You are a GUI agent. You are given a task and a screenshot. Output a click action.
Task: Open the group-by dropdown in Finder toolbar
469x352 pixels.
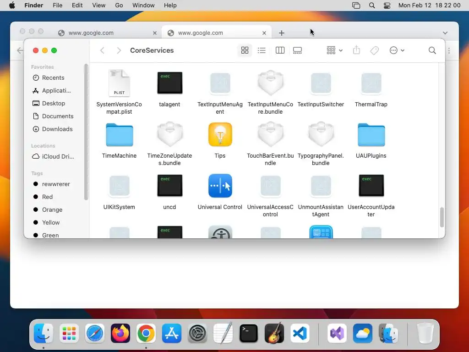334,50
